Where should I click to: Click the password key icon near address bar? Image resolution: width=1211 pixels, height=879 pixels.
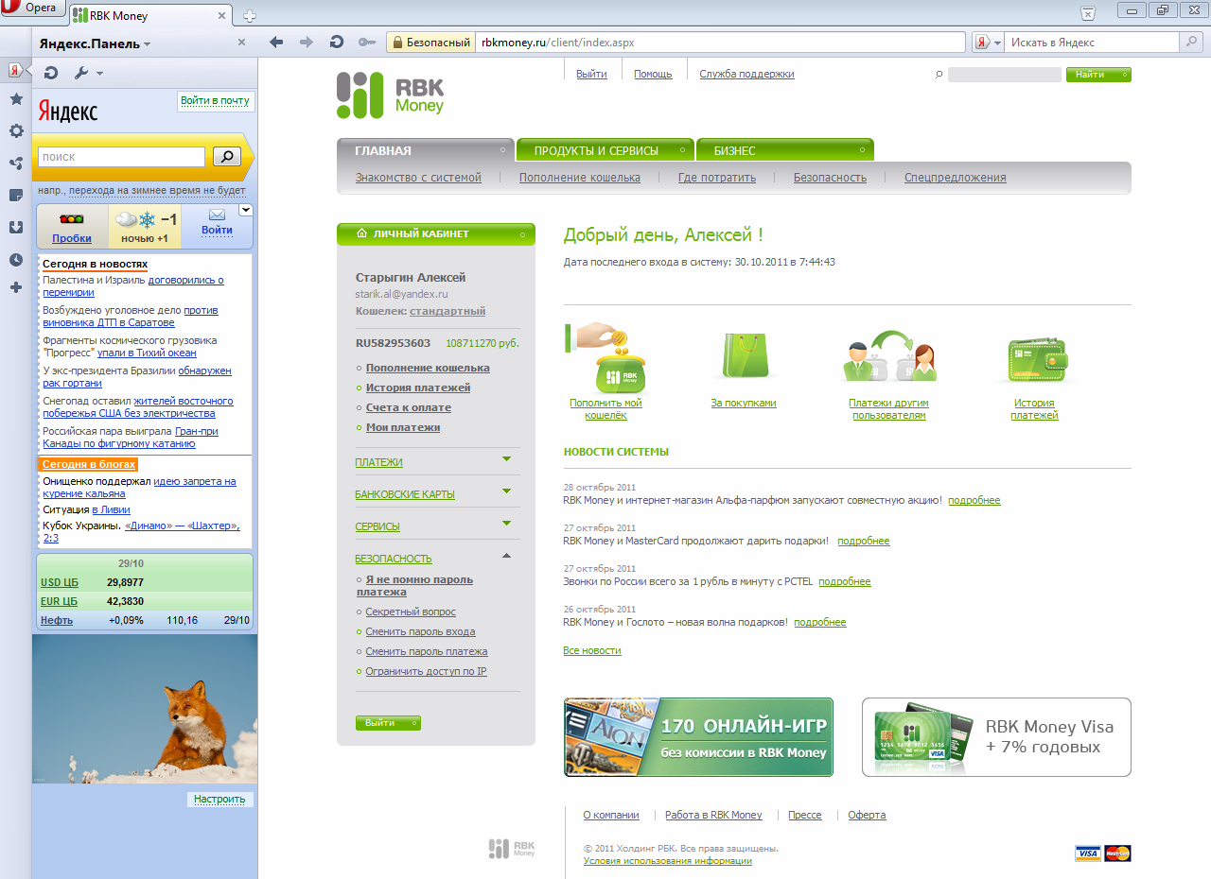367,43
